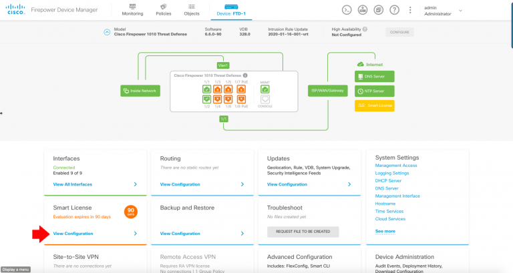This screenshot has height=273, width=513.
Task: Click the Firepower Device Manager title
Action: pos(64,10)
